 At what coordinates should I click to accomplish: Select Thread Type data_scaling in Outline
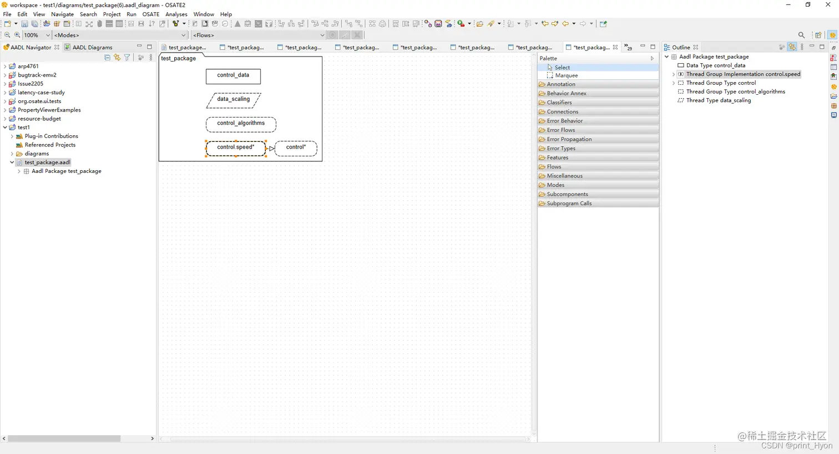click(718, 100)
